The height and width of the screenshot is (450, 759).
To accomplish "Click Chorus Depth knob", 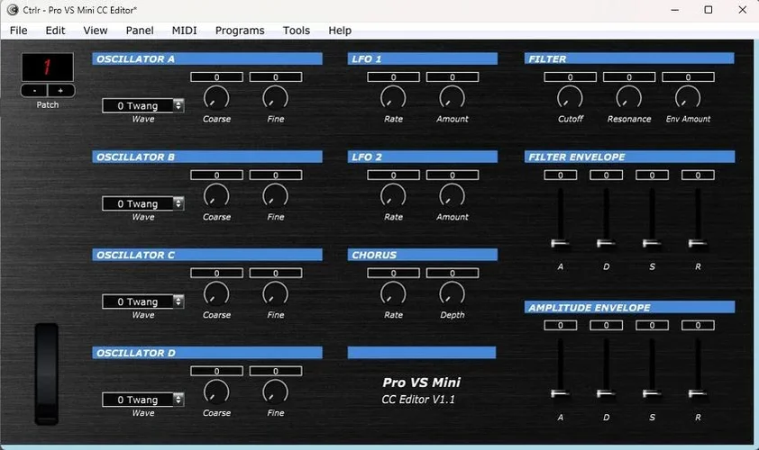I will pos(453,294).
